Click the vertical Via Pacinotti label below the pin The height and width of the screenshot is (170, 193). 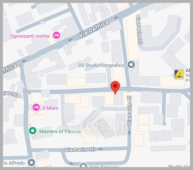pos(129,111)
